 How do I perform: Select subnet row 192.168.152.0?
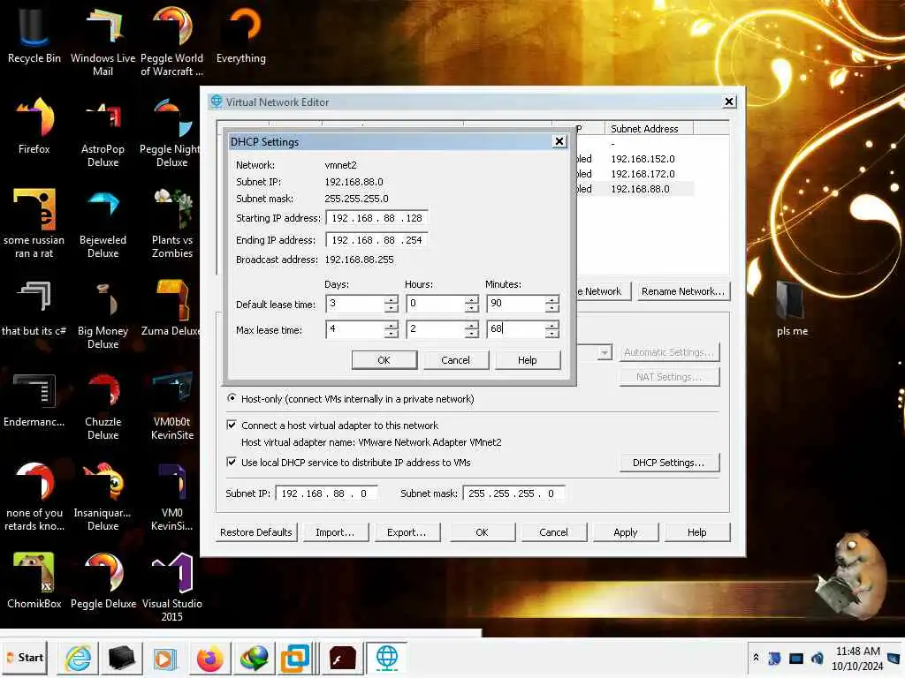point(643,159)
